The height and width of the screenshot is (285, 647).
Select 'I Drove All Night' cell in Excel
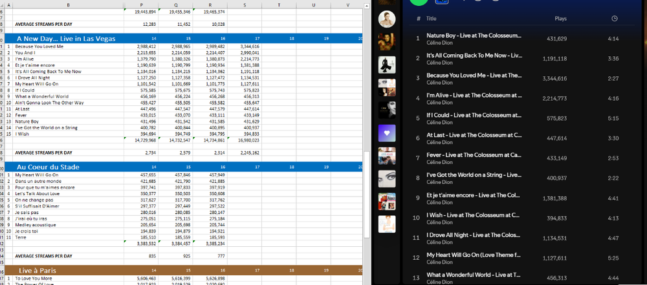click(68, 78)
